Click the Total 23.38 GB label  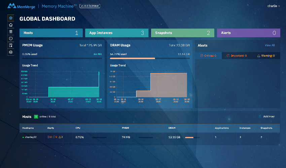click(x=179, y=45)
